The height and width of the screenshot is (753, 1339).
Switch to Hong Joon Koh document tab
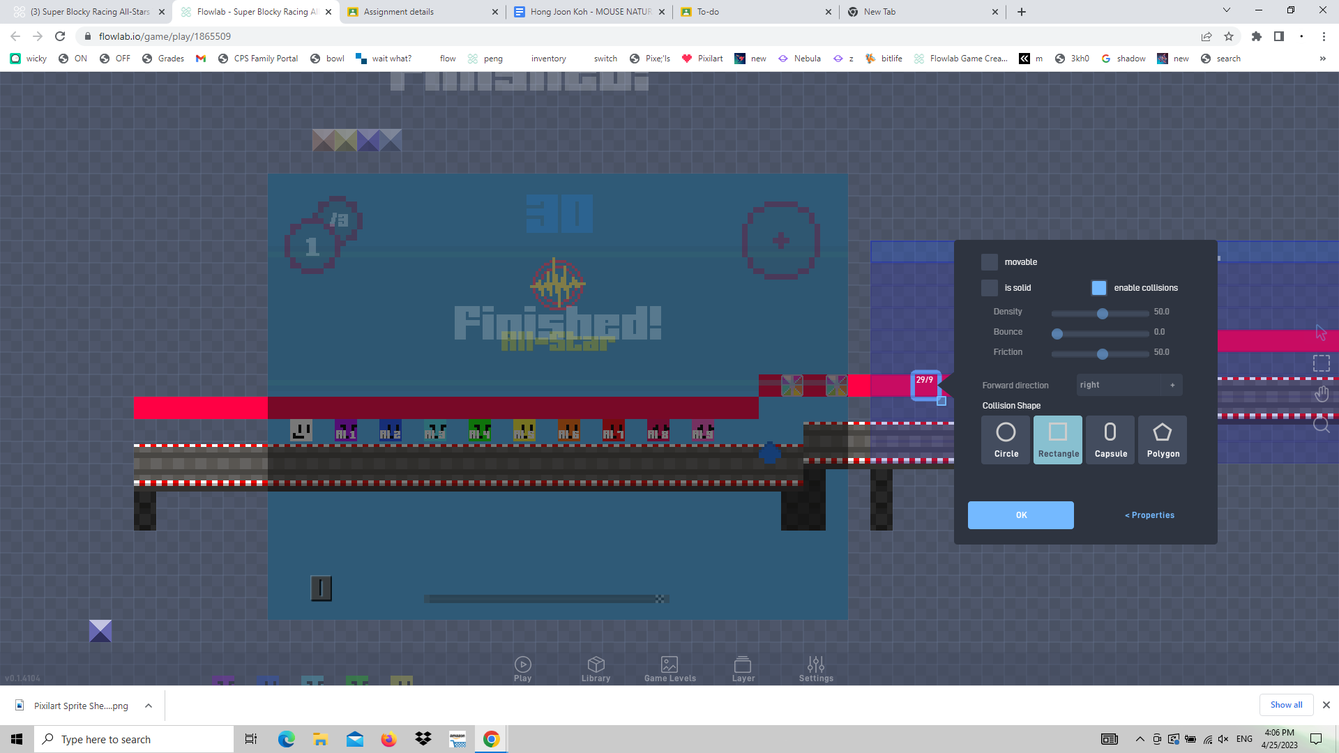coord(589,12)
